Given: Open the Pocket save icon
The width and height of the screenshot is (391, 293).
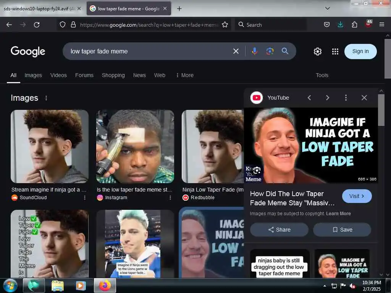Looking at the screenshot, I should pos(327,24).
